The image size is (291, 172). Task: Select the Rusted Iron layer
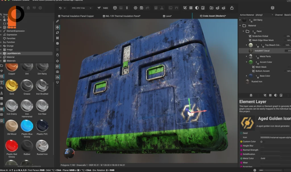click(x=257, y=82)
